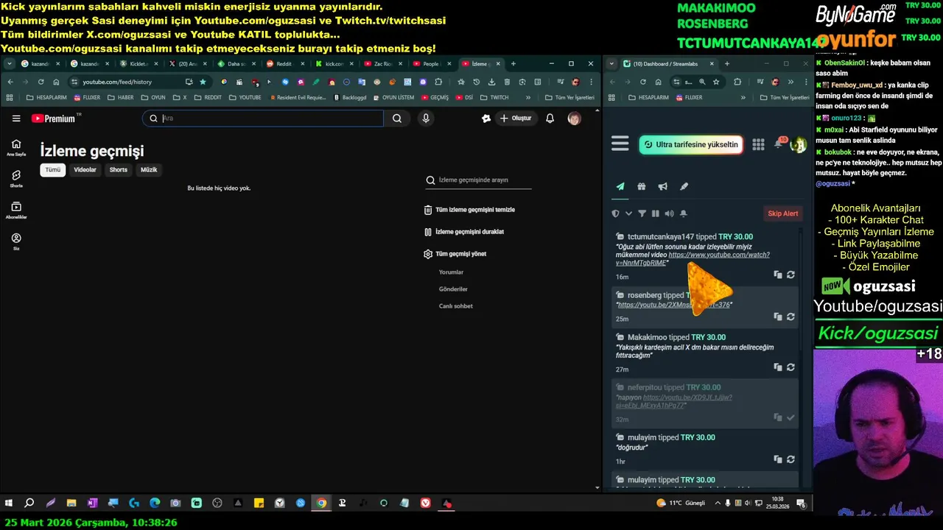Pause history via İzleme geçmişini duraklat
Image resolution: width=943 pixels, height=530 pixels.
[464, 232]
